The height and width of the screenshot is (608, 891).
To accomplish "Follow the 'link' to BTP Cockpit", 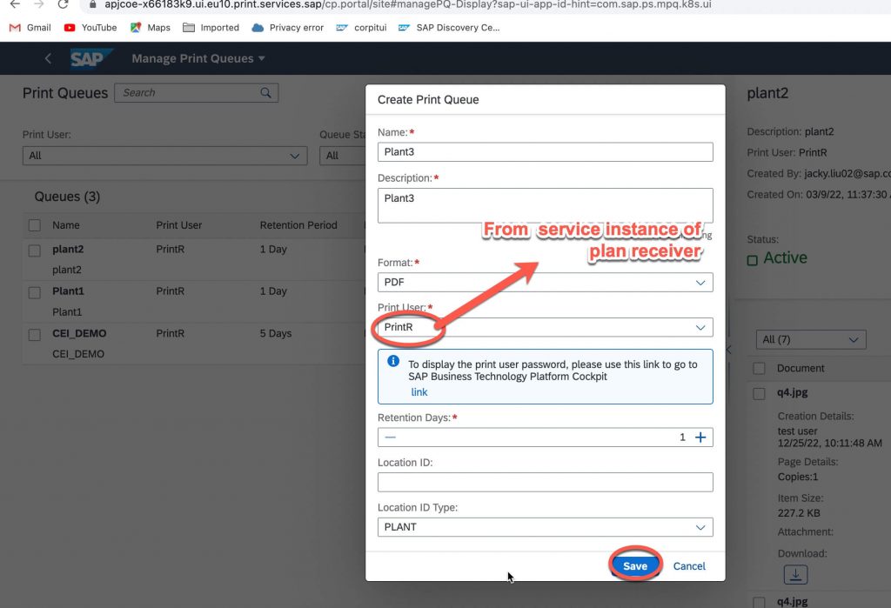I will point(419,392).
